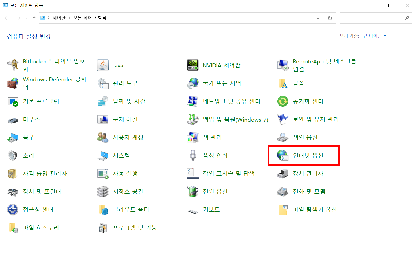Open the 국가 또는 지역 globe icon
This screenshot has width=416, height=262.
(x=193, y=83)
